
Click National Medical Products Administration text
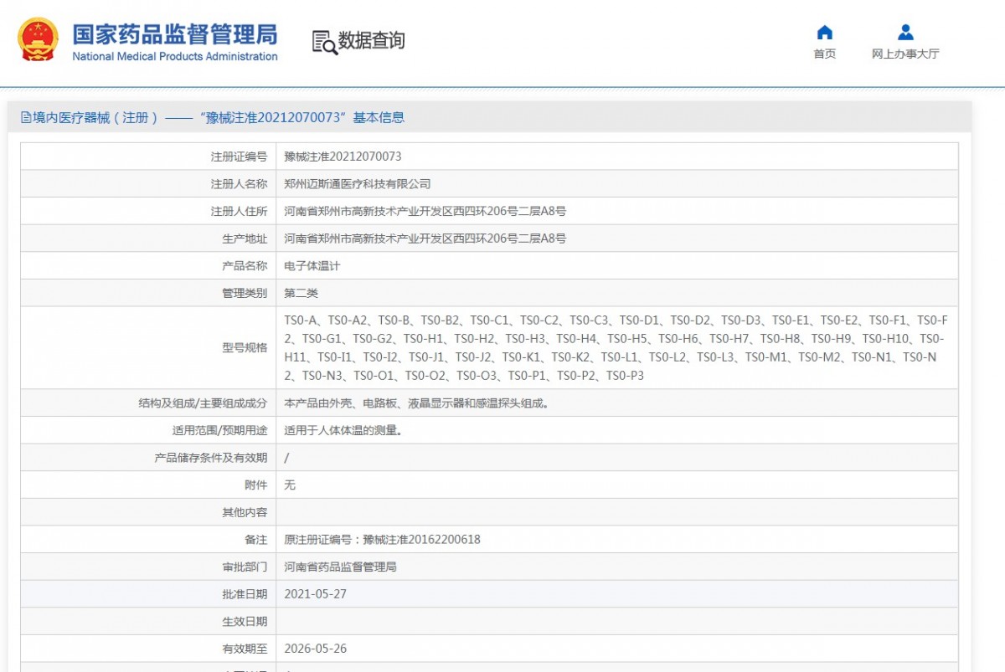tap(175, 57)
